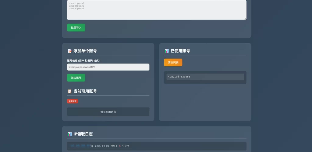Image resolution: width=312 pixels, height=152 pixels.
Task: Click the clipboard icon beside 当前可用账号
Action: click(x=70, y=91)
